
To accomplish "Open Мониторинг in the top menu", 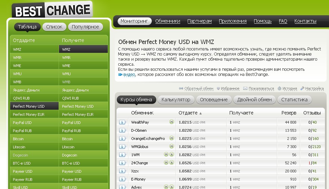I will tap(134, 21).
